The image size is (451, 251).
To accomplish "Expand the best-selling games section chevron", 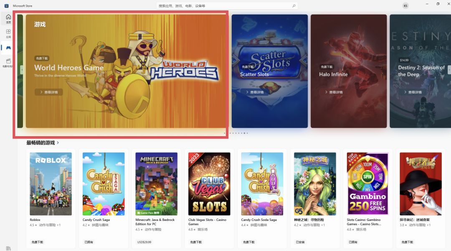I will click(58, 142).
